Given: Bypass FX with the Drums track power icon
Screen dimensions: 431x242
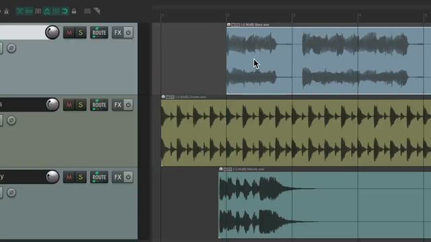Looking at the screenshot, I should (x=129, y=105).
